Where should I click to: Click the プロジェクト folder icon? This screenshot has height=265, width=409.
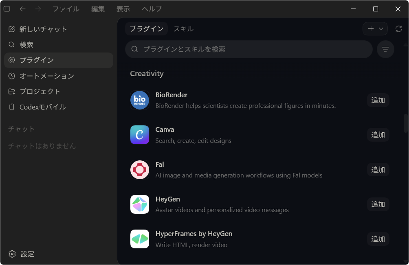pyautogui.click(x=11, y=92)
